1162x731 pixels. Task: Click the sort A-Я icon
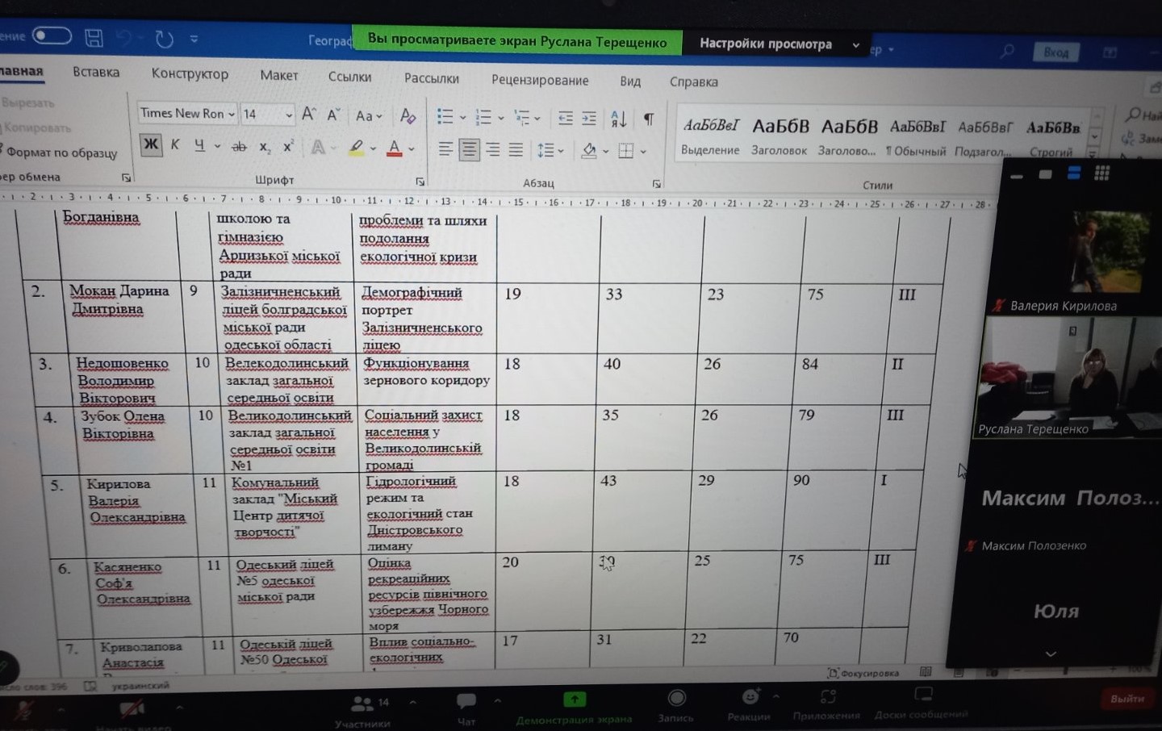tap(619, 119)
